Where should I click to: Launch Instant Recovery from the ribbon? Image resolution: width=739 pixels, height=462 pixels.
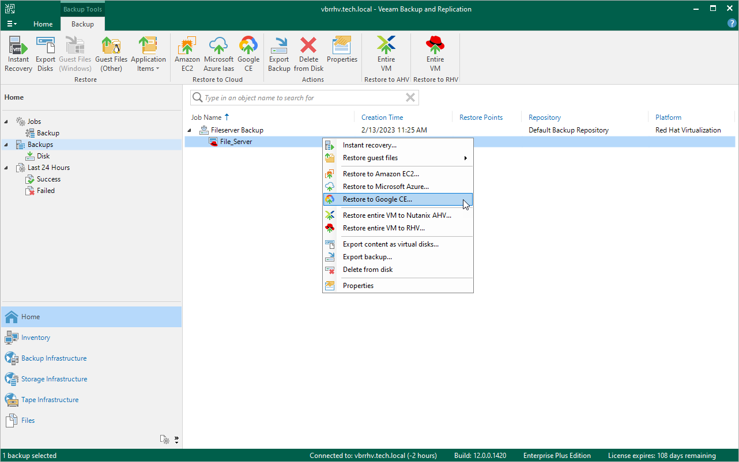(x=18, y=54)
